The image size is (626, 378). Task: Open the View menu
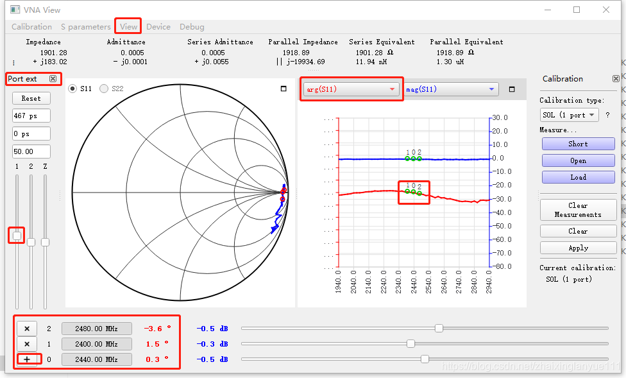(128, 27)
